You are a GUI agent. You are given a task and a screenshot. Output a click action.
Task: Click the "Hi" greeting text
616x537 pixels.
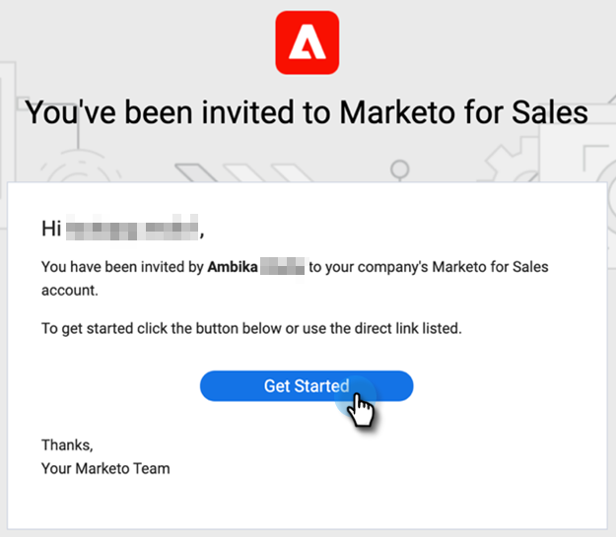click(x=51, y=230)
